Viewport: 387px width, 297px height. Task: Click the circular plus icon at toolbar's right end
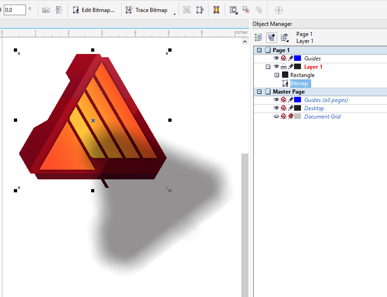[x=278, y=10]
